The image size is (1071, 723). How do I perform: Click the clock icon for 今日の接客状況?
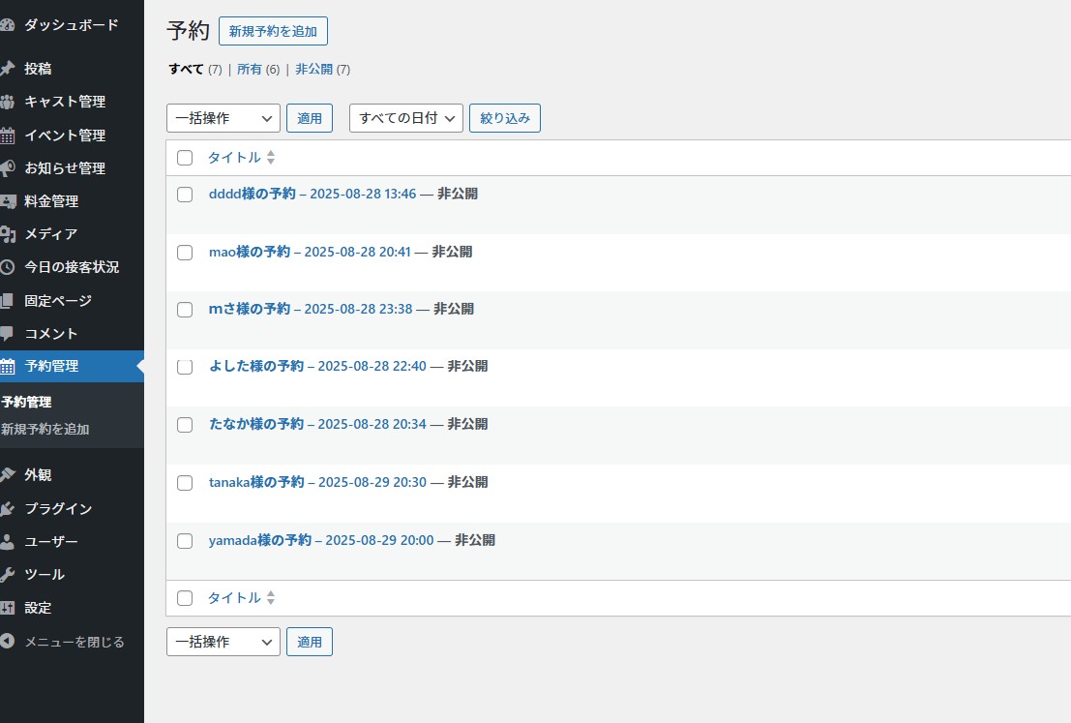click(x=8, y=267)
